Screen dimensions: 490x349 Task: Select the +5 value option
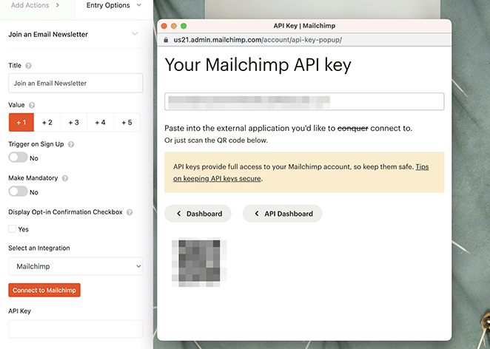click(127, 122)
